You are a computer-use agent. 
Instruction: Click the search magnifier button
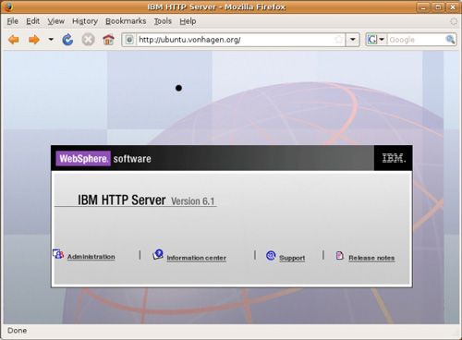450,40
